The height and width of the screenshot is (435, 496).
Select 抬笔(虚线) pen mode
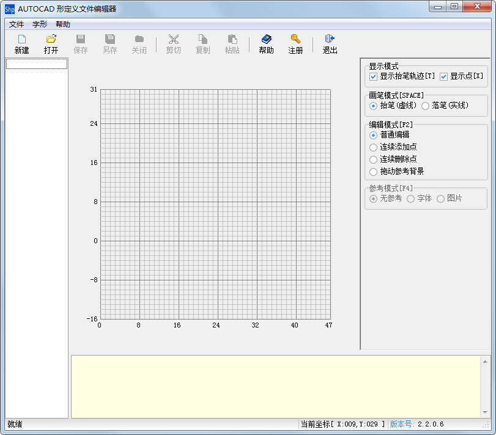[373, 106]
